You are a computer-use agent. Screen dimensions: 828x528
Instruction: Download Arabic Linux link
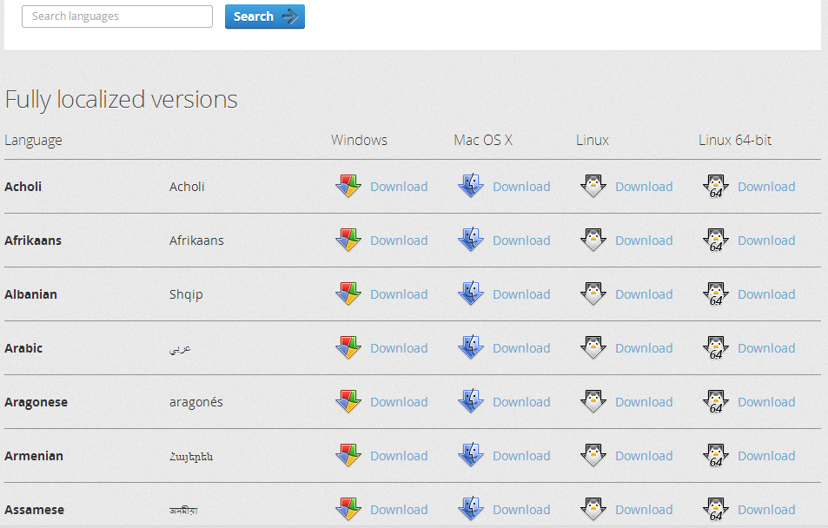point(644,348)
